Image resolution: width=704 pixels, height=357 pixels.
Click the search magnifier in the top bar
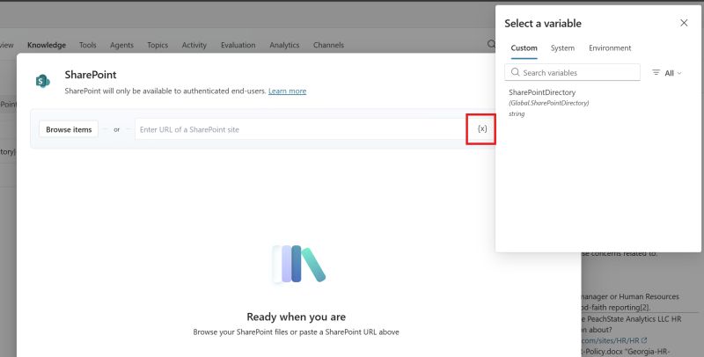coord(491,44)
